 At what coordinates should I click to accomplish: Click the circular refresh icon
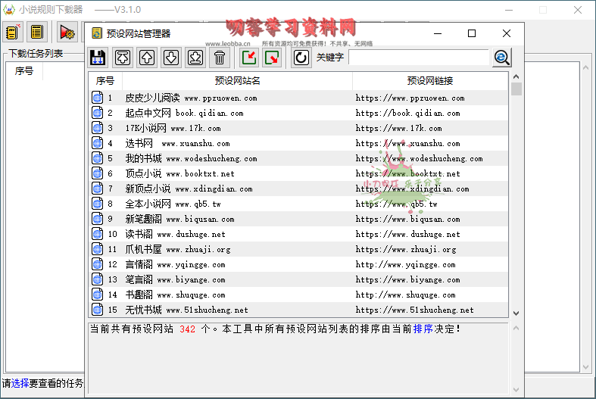point(301,58)
